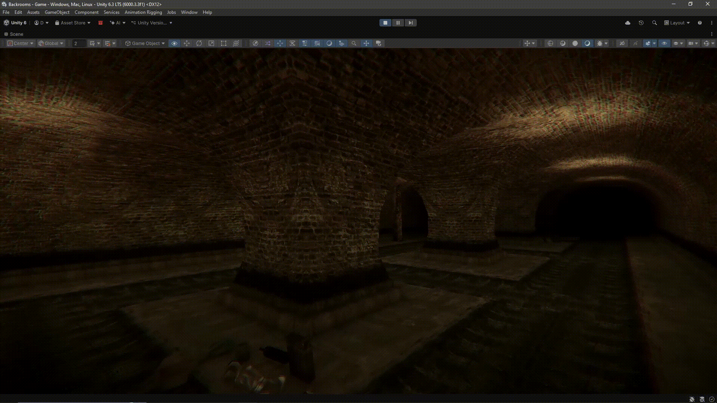This screenshot has width=717, height=403.
Task: Toggle scene visibility eye on the right
Action: pyautogui.click(x=664, y=43)
